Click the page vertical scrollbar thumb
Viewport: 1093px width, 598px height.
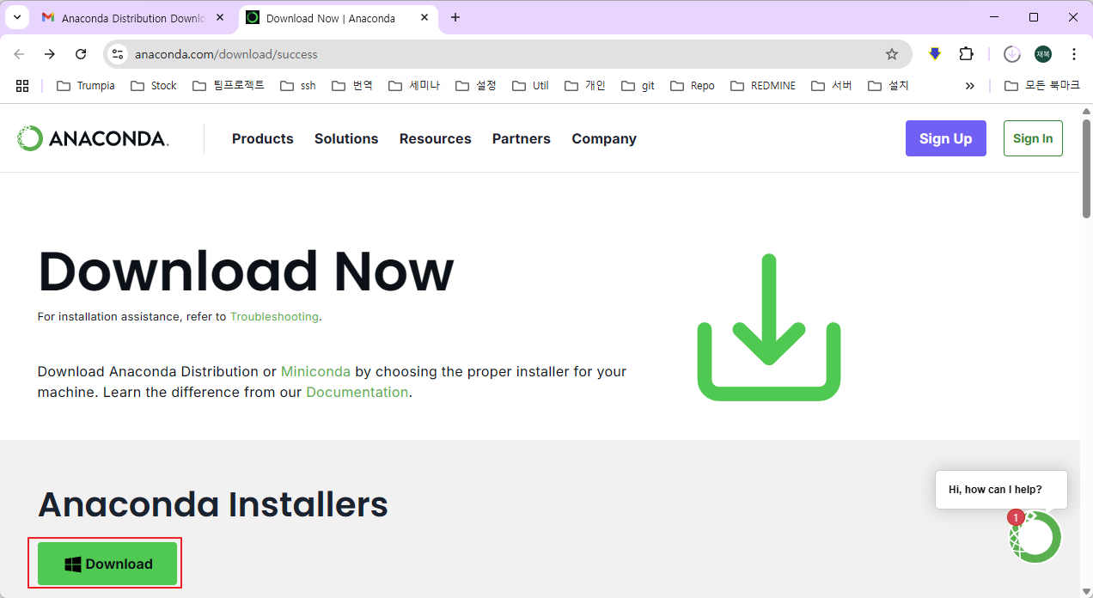point(1086,168)
